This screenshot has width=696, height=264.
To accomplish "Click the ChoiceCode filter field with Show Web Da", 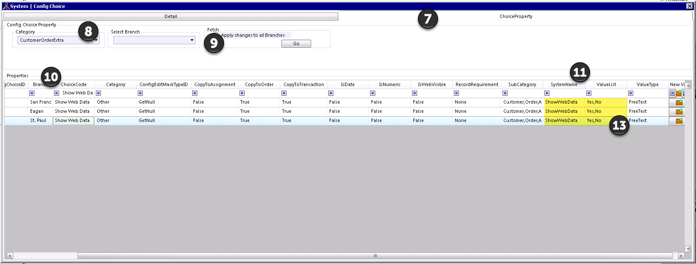I will 77,93.
